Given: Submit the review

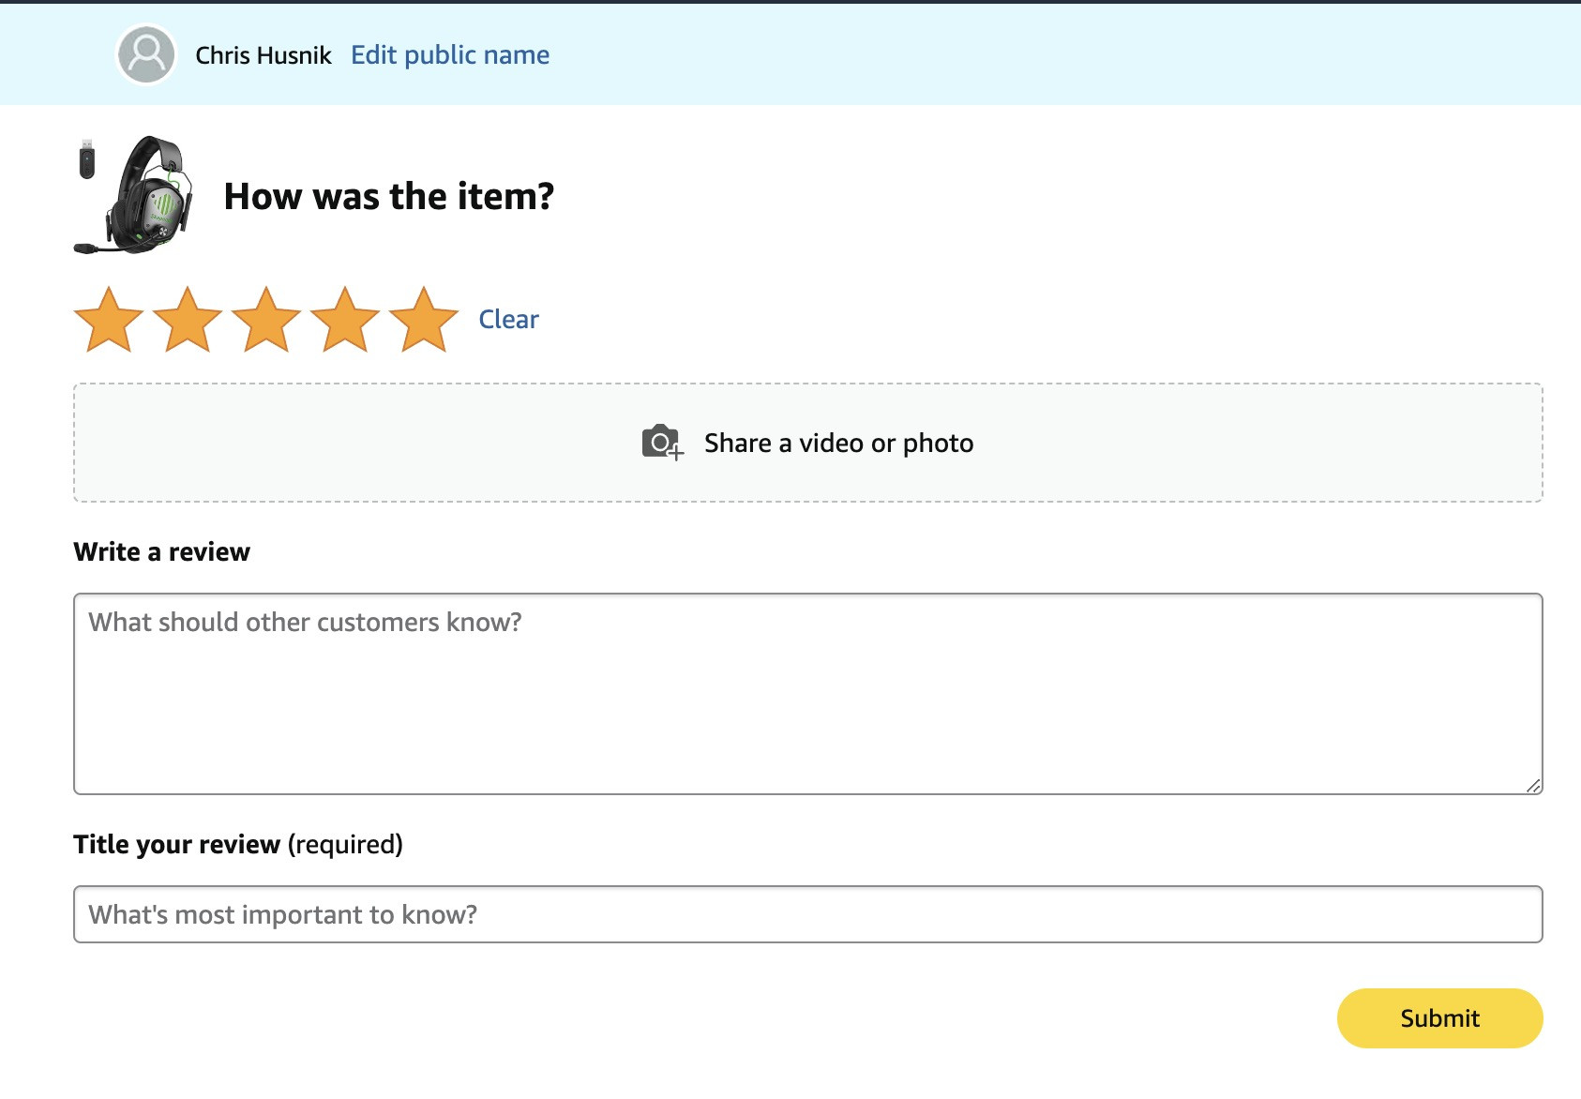Looking at the screenshot, I should point(1439,1018).
